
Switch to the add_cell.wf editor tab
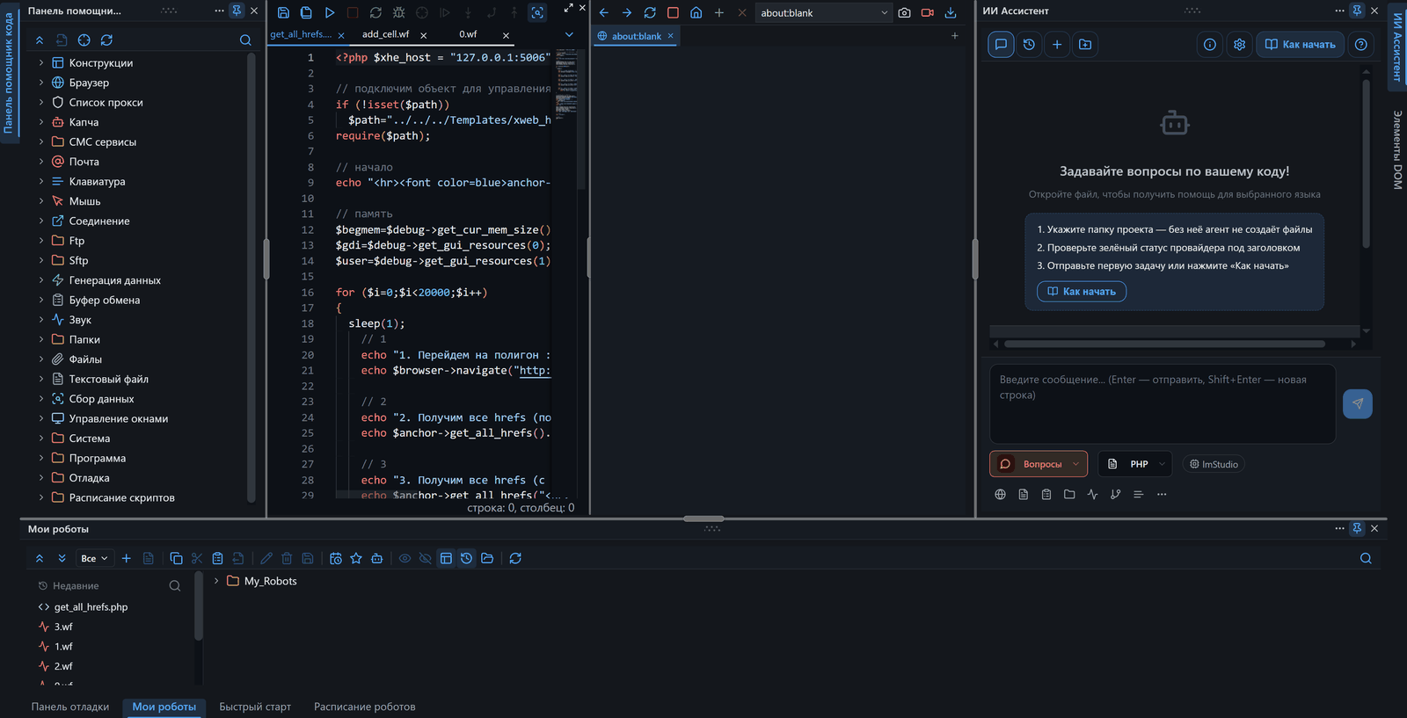[385, 34]
